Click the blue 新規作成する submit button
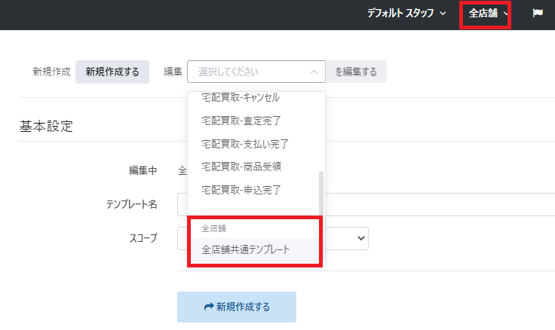This screenshot has width=555, height=330. pos(237,307)
